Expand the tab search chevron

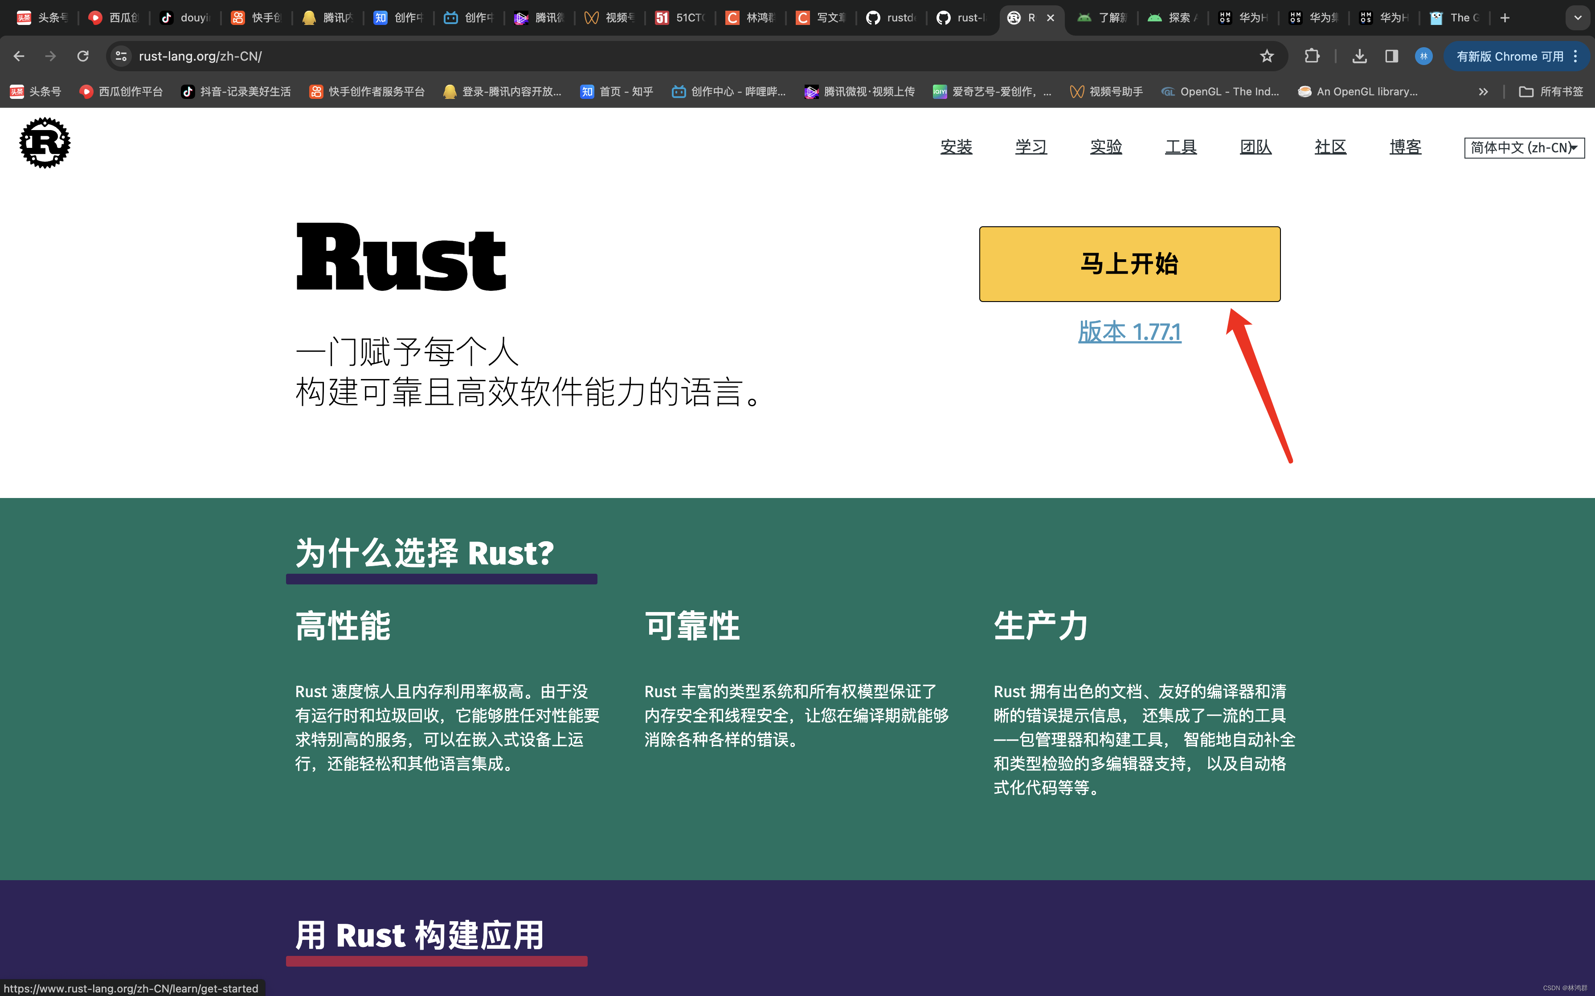[1578, 18]
